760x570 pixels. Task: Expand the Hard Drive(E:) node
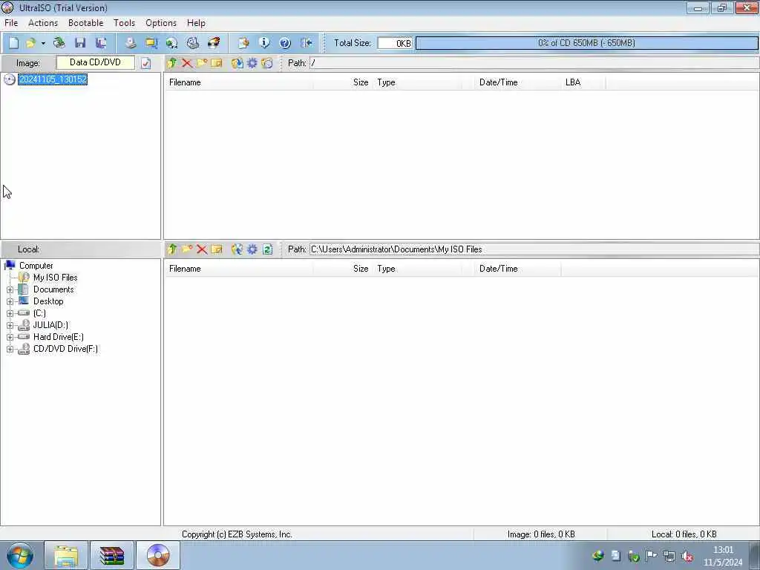(x=10, y=338)
